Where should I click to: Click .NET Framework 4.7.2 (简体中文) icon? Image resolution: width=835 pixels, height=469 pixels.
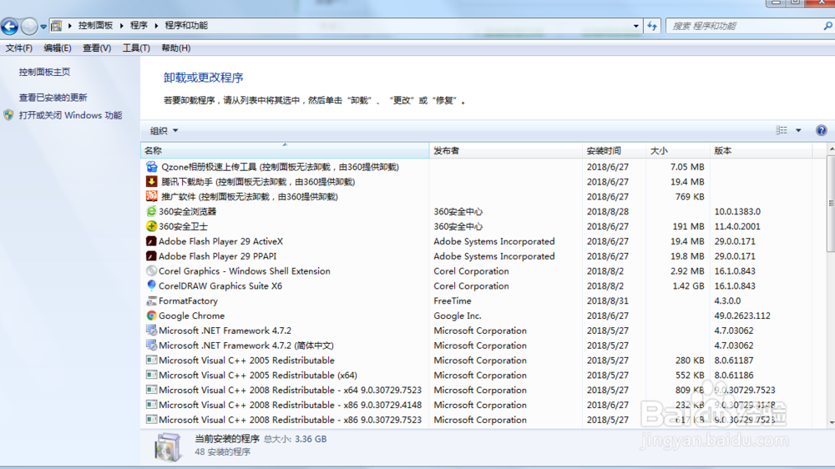point(152,345)
